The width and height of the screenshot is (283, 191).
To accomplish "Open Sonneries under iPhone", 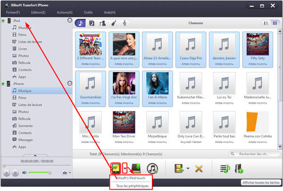I will (25, 126).
